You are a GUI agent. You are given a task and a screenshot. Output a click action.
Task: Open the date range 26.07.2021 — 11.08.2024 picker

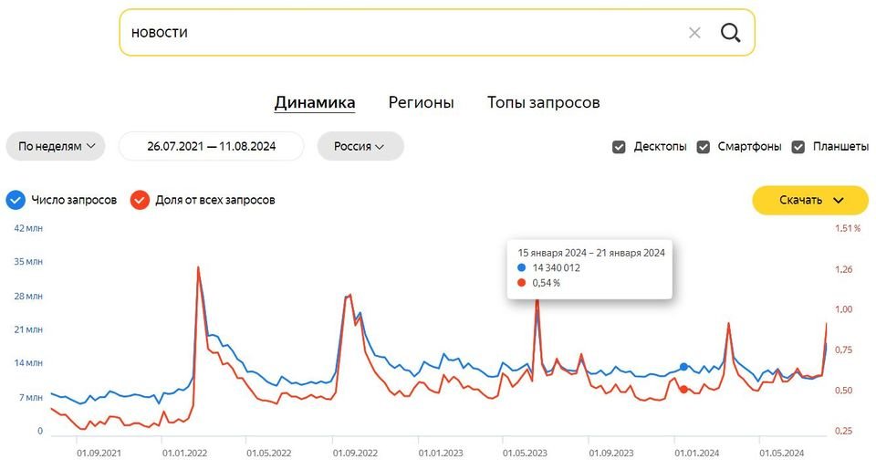[211, 146]
